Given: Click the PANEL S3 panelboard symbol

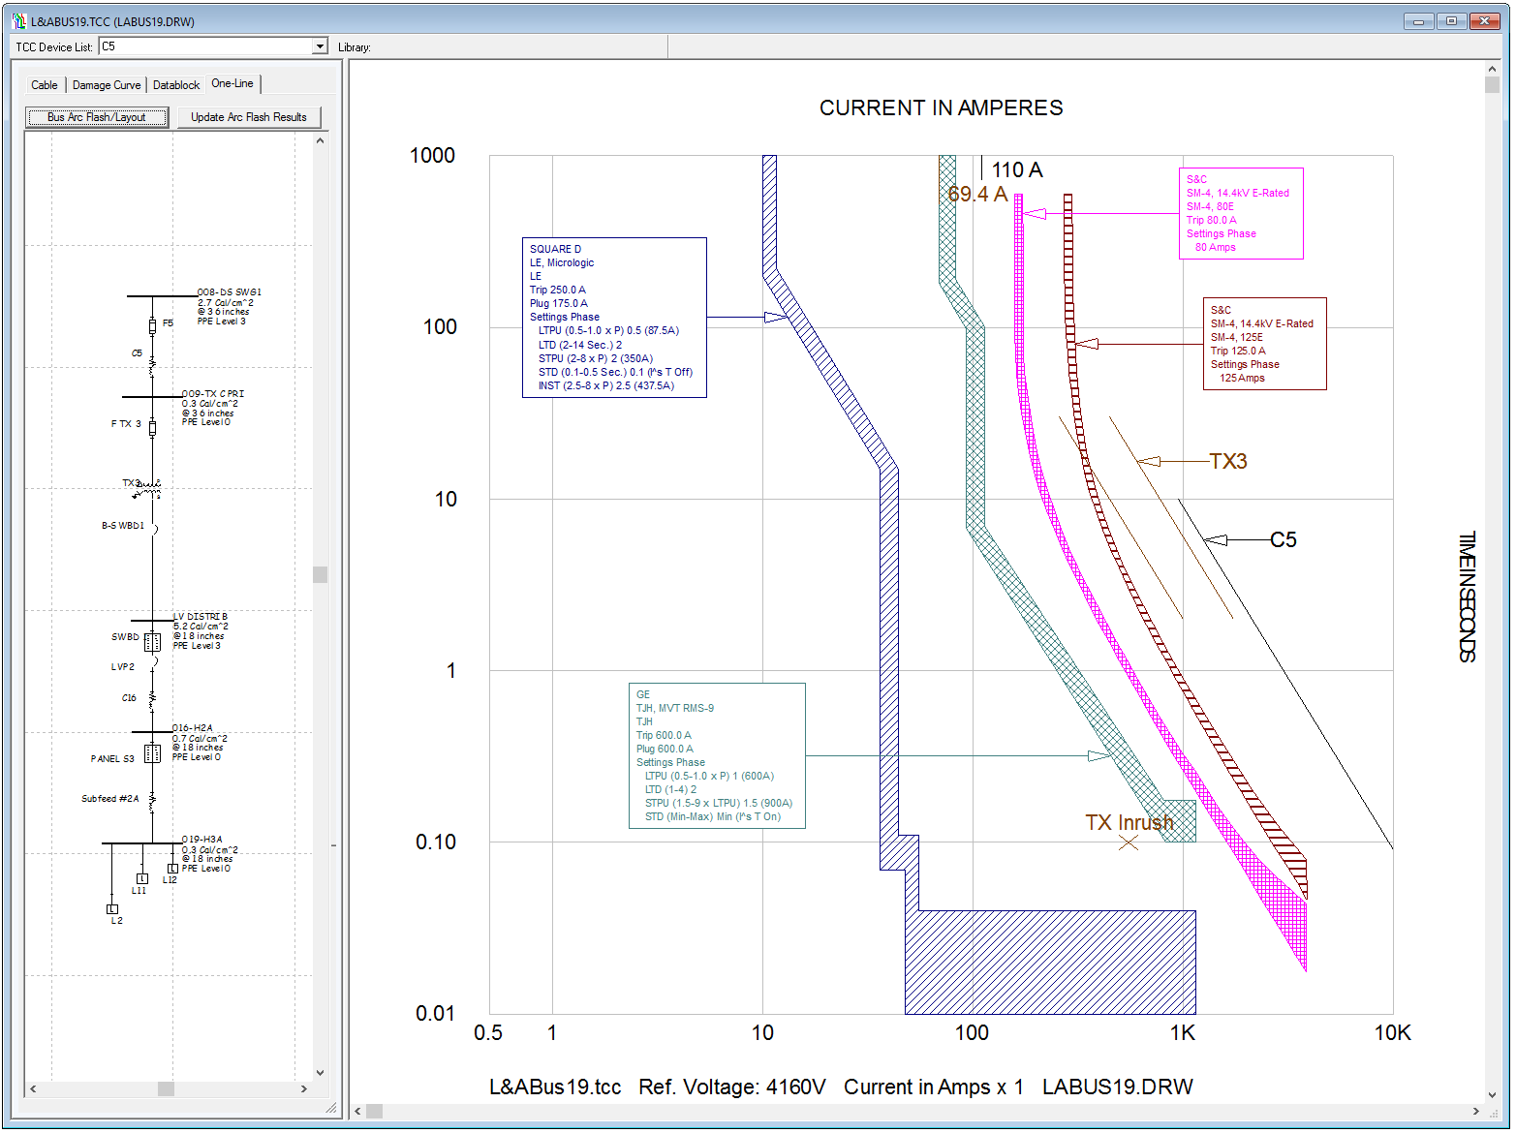Looking at the screenshot, I should tap(152, 753).
